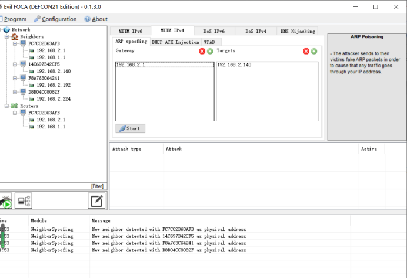Click the Configuration wrench icon
This screenshot has height=279, width=407.
click(x=37, y=19)
